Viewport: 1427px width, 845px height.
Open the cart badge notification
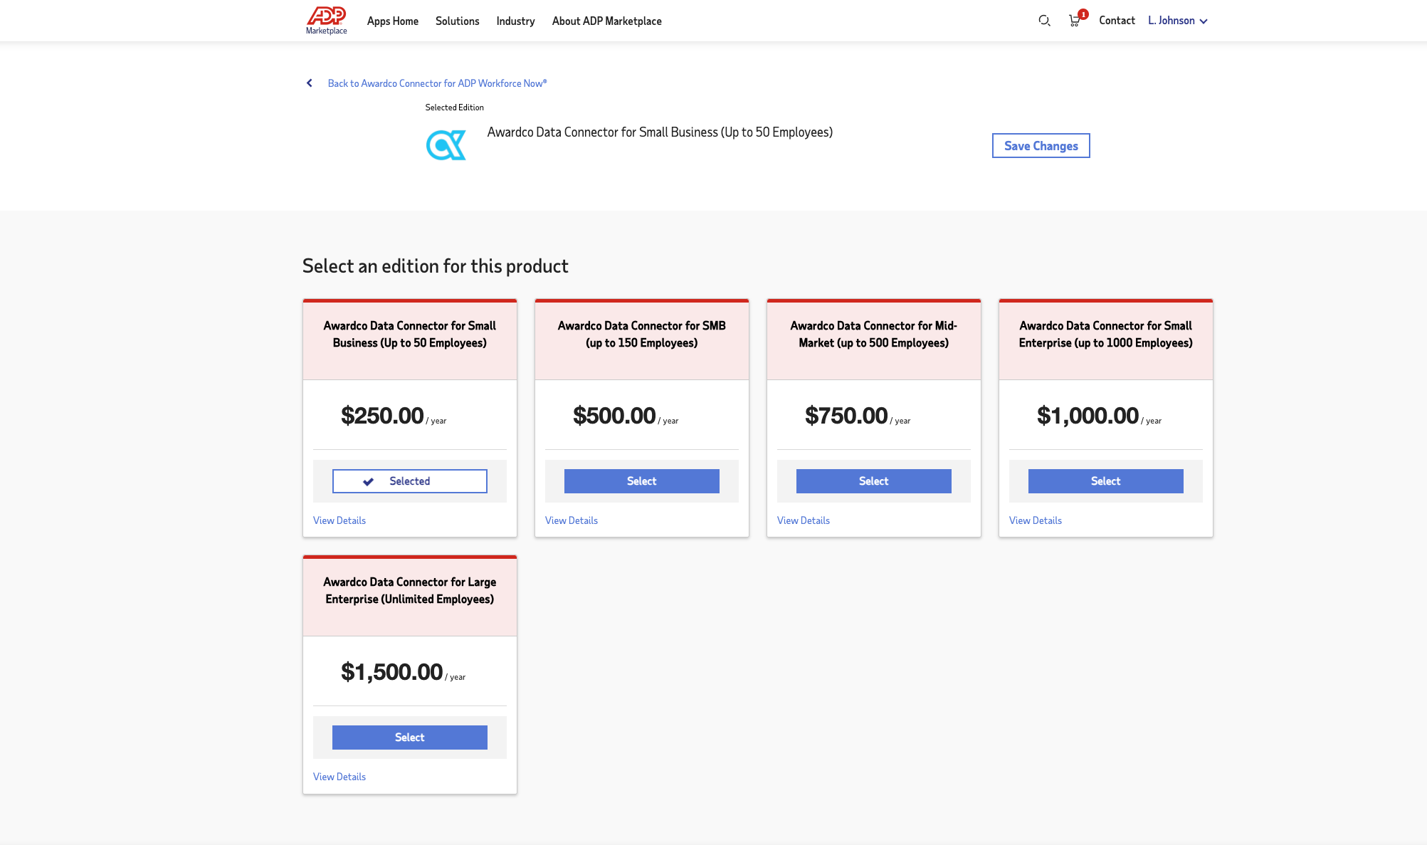[x=1083, y=14]
